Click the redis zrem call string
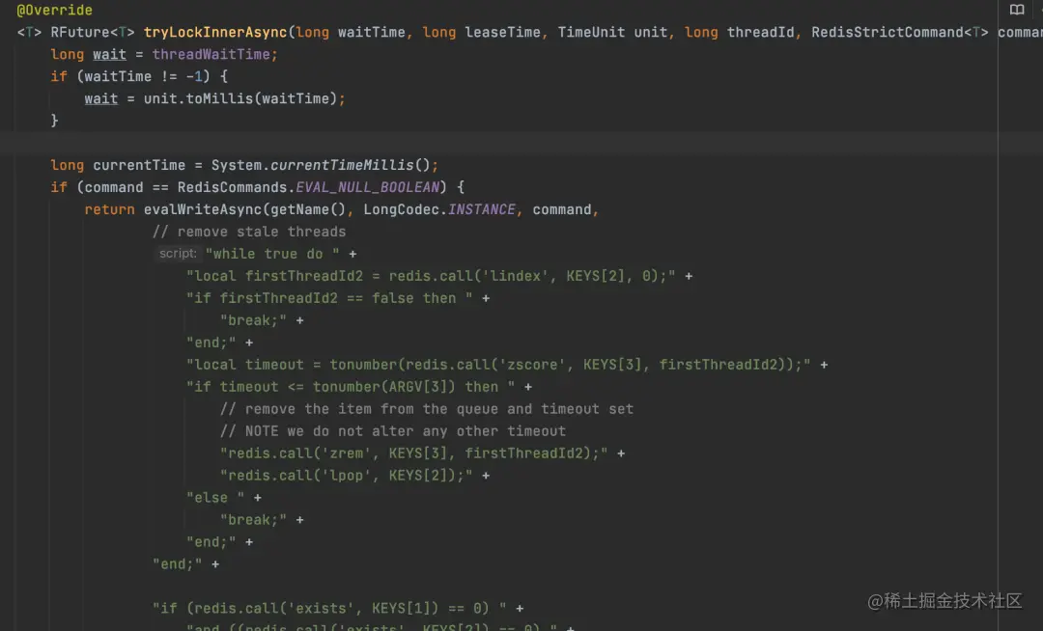The image size is (1043, 631). pyautogui.click(x=413, y=453)
